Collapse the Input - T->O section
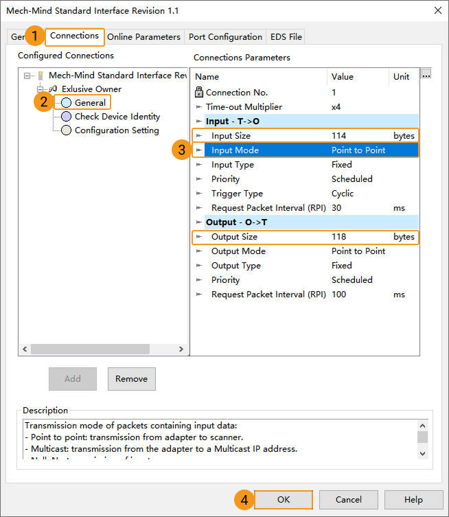This screenshot has height=517, width=449. point(198,121)
